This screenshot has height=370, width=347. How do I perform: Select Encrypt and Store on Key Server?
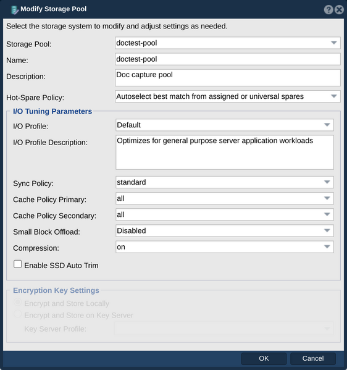(18, 314)
